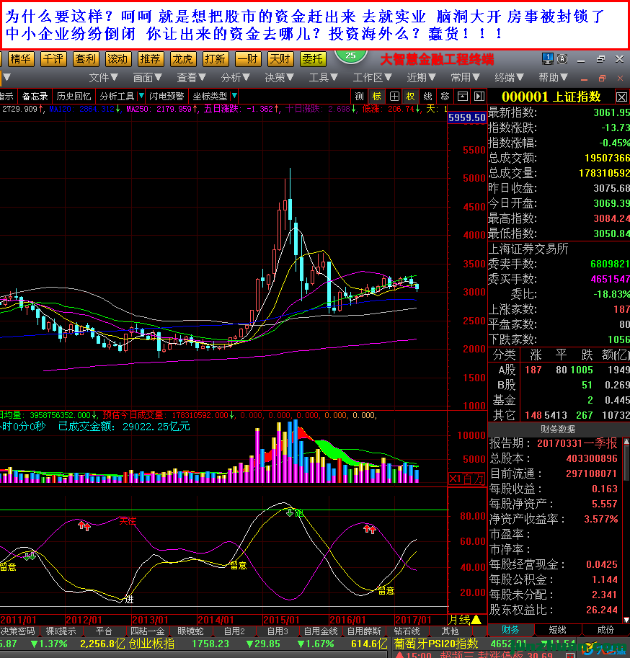The image size is (630, 658).
Task: Expand the 分析工具 dropdown arrow
Action: point(141,96)
